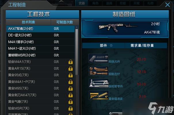The width and height of the screenshot is (174, 115).
Task: Switch to the 武器 tab
Action: point(82,3)
